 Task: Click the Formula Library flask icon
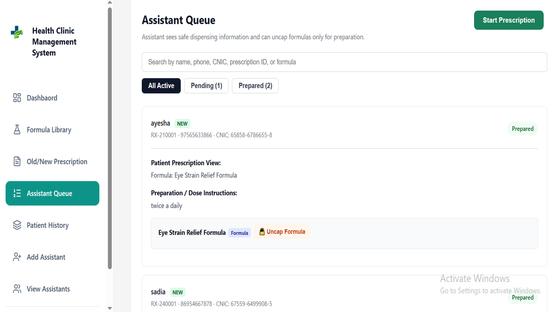click(17, 130)
